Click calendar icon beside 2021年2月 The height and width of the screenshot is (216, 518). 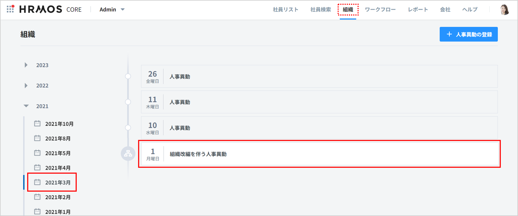point(37,197)
